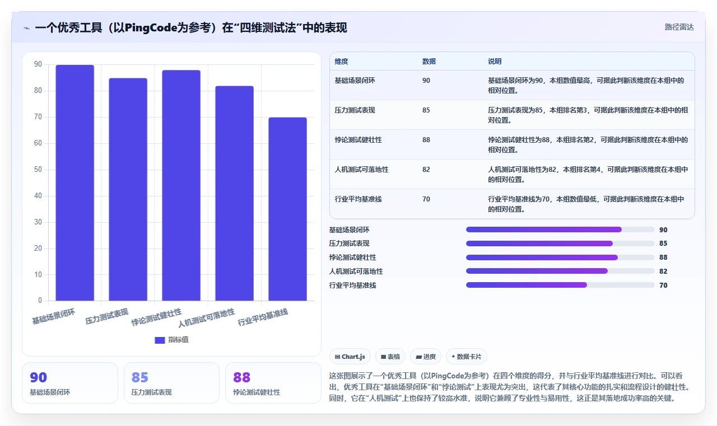Click the page title about PingCode 四维测试法

point(191,28)
